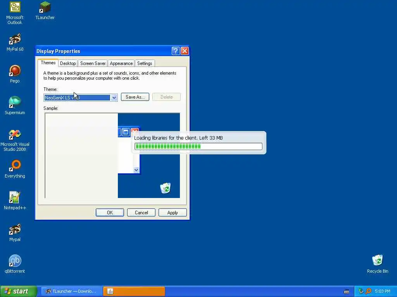Open the Start menu

tap(18, 292)
